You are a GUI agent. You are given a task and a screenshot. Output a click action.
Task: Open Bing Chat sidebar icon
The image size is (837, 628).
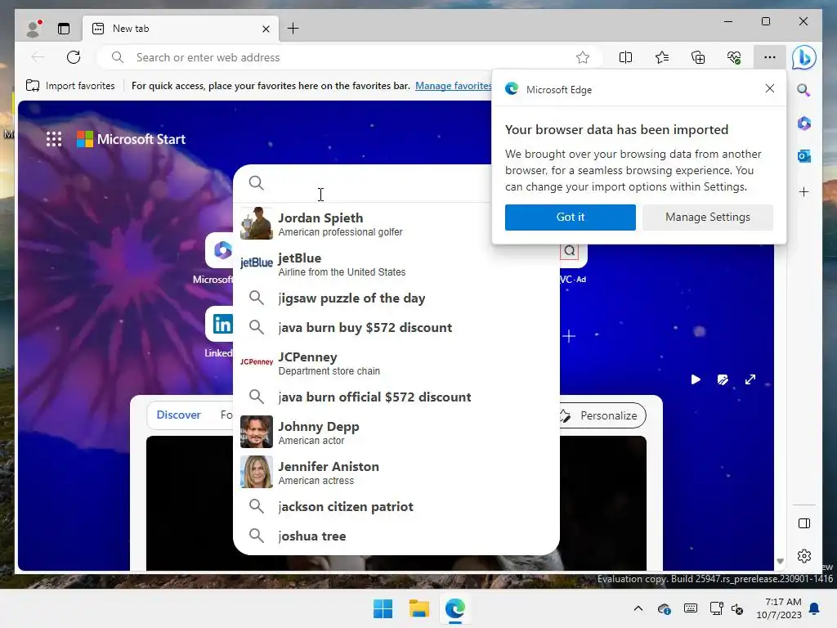tap(804, 57)
